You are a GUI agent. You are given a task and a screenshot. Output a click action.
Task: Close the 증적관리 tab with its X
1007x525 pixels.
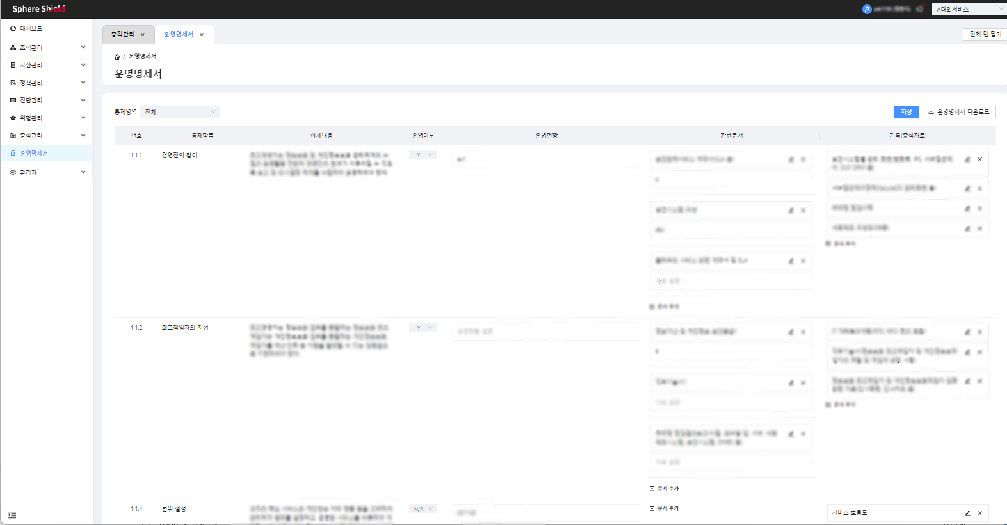143,35
